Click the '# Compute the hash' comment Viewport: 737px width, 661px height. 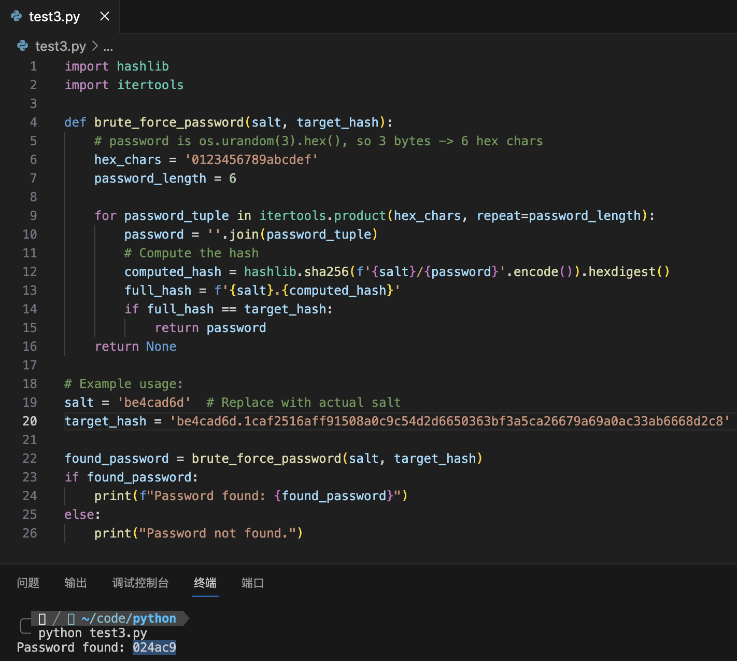click(x=191, y=253)
